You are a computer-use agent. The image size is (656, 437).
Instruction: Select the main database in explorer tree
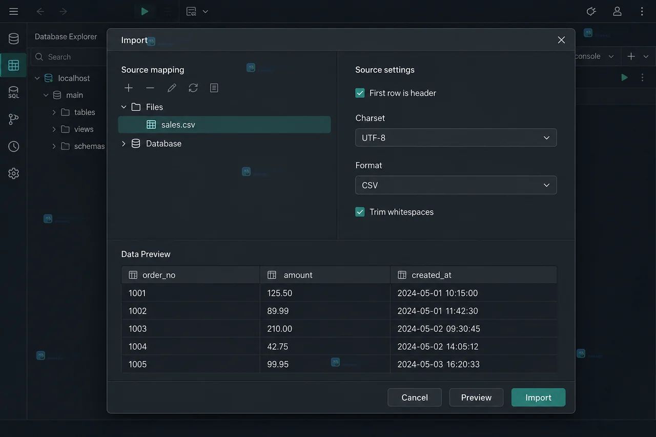(x=74, y=95)
